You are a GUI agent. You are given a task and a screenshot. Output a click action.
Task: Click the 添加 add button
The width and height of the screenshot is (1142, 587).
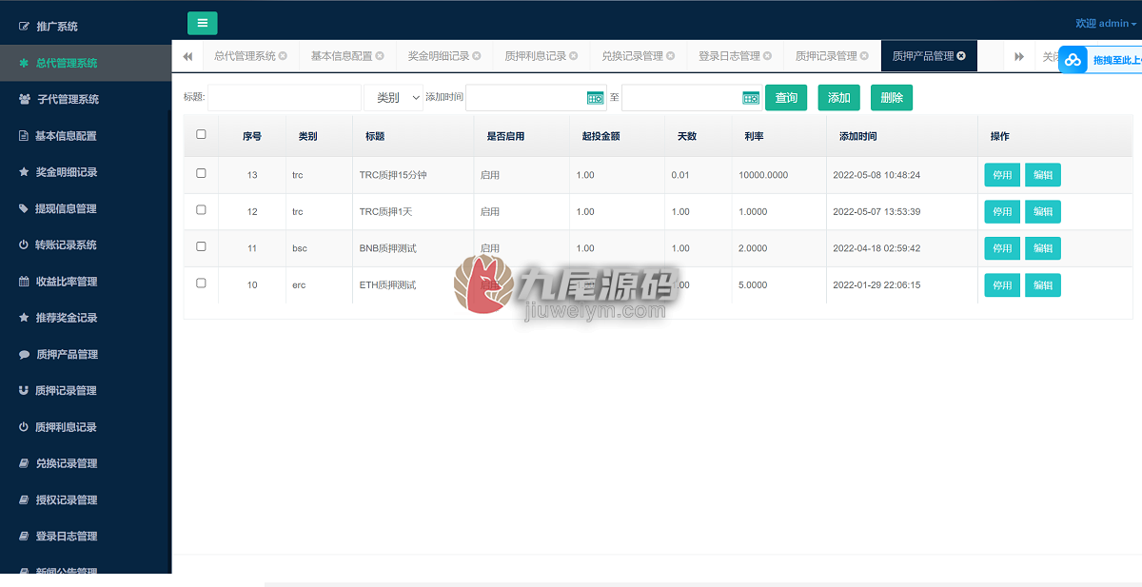tap(839, 98)
